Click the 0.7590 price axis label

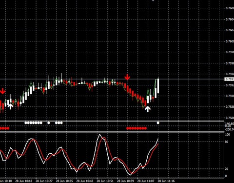click(x=230, y=96)
